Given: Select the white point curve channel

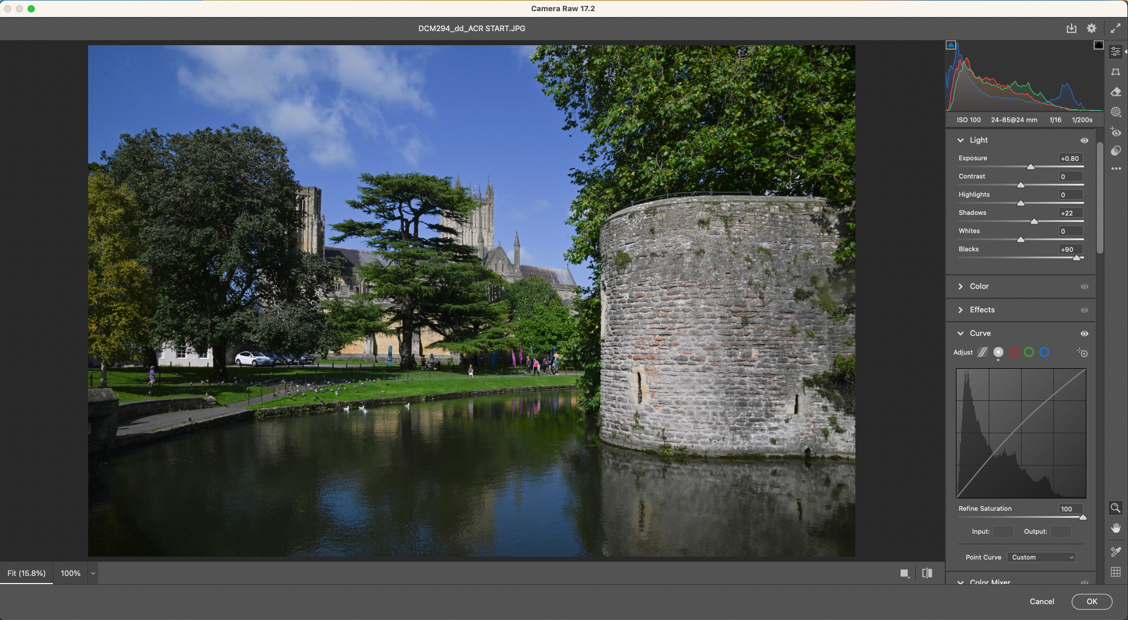Looking at the screenshot, I should coord(998,352).
